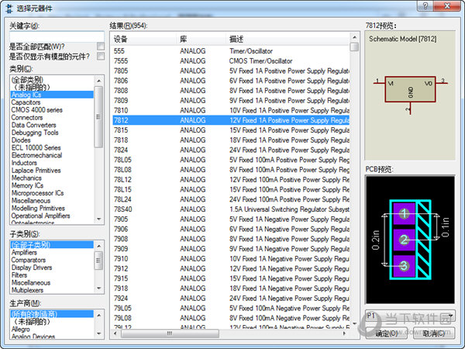Select Inductors category
The image size is (465, 349).
pyautogui.click(x=24, y=163)
